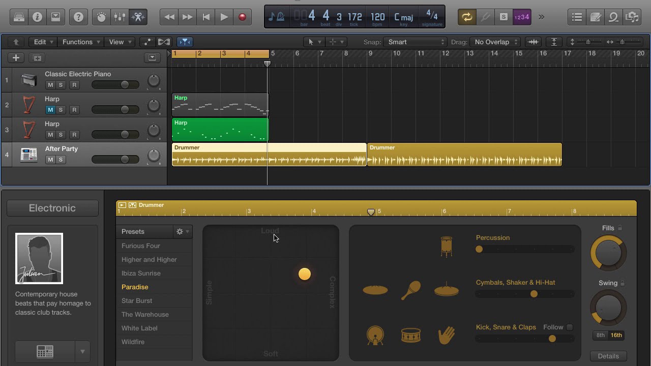The width and height of the screenshot is (651, 366).
Task: Toggle the hand claps icon
Action: pyautogui.click(x=447, y=335)
